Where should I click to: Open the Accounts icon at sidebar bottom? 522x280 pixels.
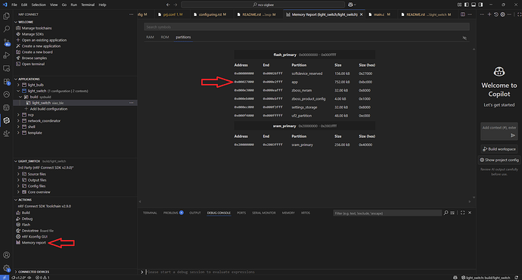click(6, 255)
